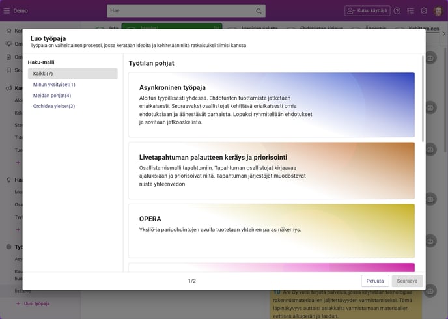Click the Uusi työpaja link in sidebar

point(36,303)
